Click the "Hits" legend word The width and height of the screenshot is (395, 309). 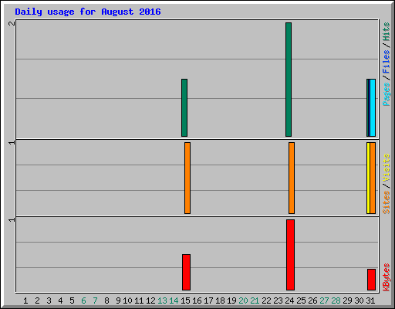tap(387, 32)
